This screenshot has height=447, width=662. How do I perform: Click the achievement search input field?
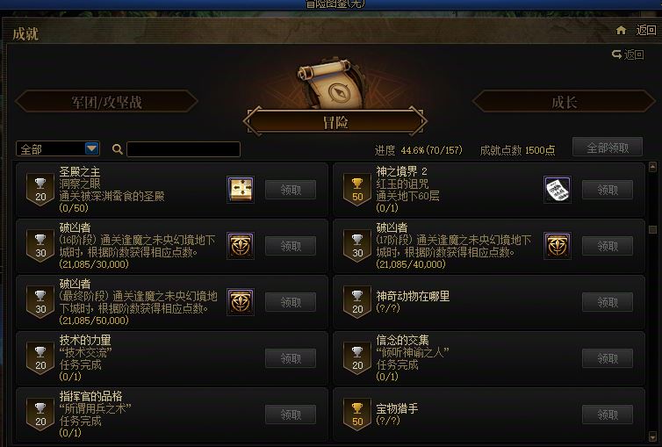[183, 149]
